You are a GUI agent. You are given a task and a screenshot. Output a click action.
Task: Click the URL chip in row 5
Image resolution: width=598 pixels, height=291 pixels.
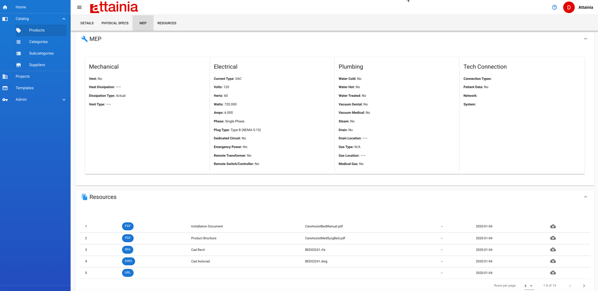point(128,273)
